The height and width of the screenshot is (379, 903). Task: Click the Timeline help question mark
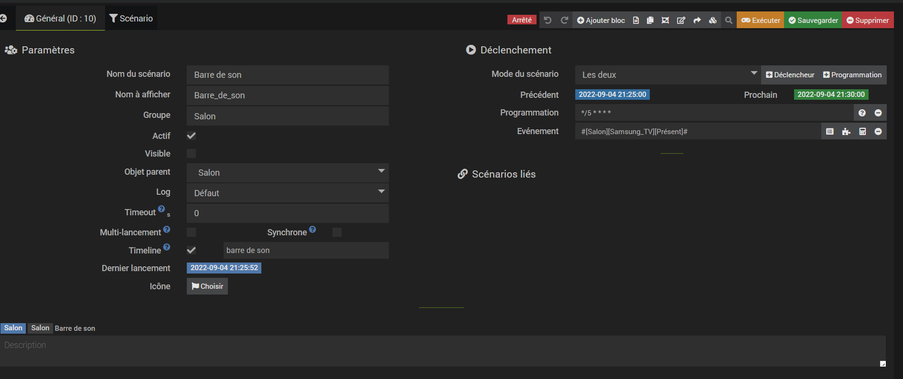pos(167,247)
